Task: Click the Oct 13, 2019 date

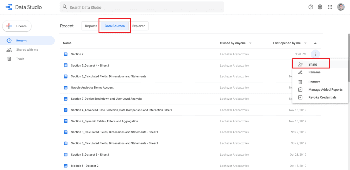Action: click(x=298, y=166)
